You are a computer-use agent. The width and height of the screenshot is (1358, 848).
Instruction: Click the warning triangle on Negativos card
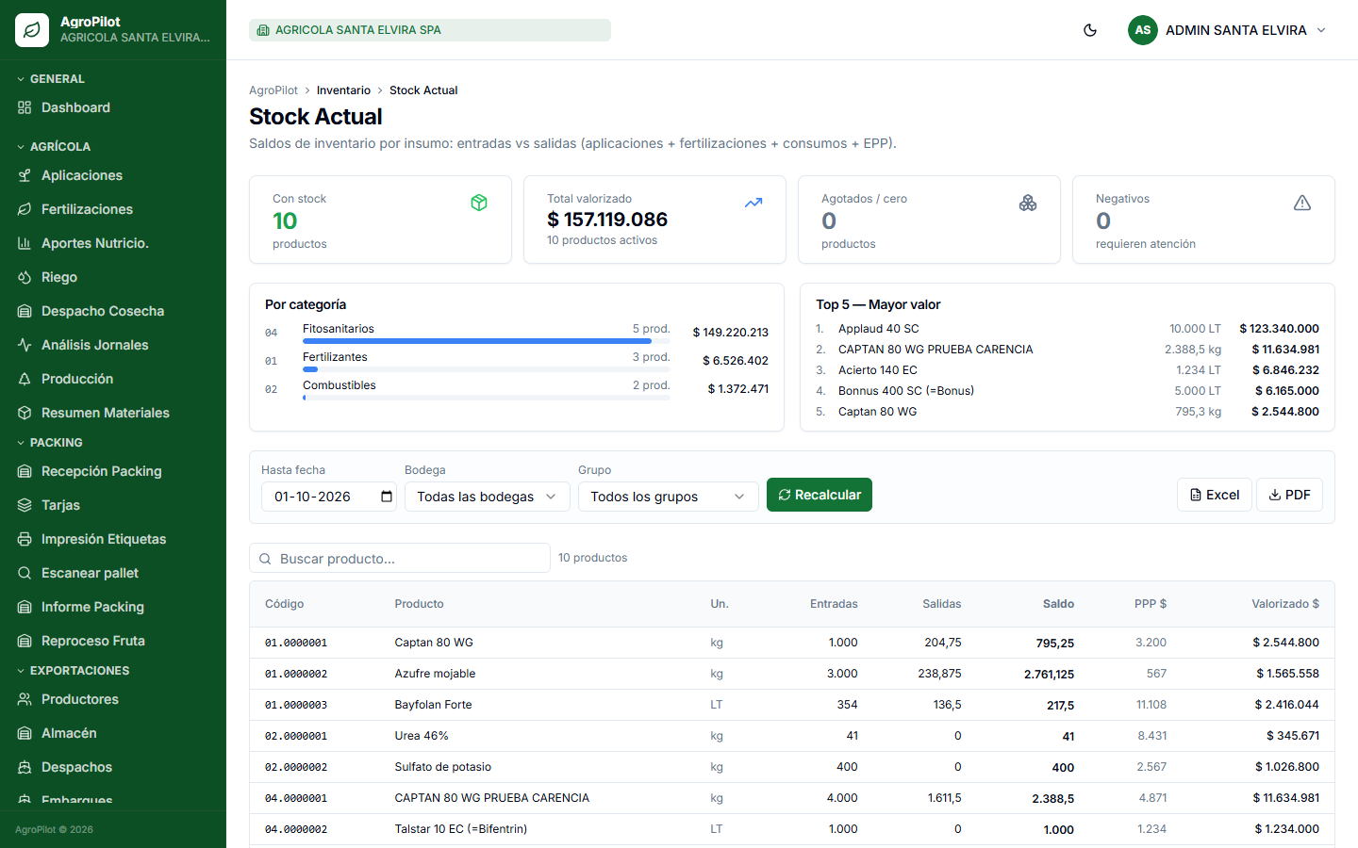pos(1302,203)
